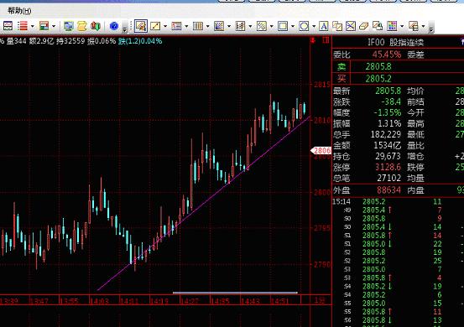The height and width of the screenshot is (327, 464).
Task: Toggle the highlighted drawing pencil tool
Action: (141, 26)
